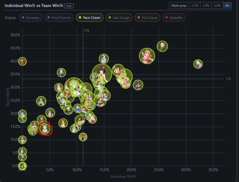Click the Team Win% axis title

tap(8, 97)
